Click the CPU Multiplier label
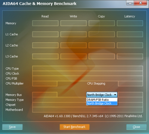149x134 pixels. click(x=15, y=84)
